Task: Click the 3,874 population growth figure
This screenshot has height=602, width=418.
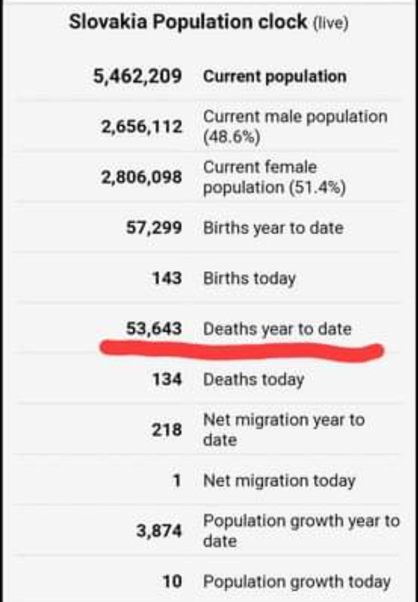Action: click(x=159, y=530)
